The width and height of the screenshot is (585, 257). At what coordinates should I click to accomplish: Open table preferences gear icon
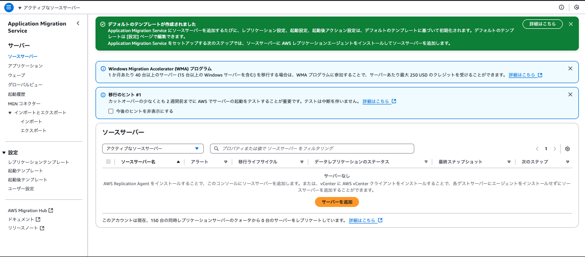(x=568, y=149)
